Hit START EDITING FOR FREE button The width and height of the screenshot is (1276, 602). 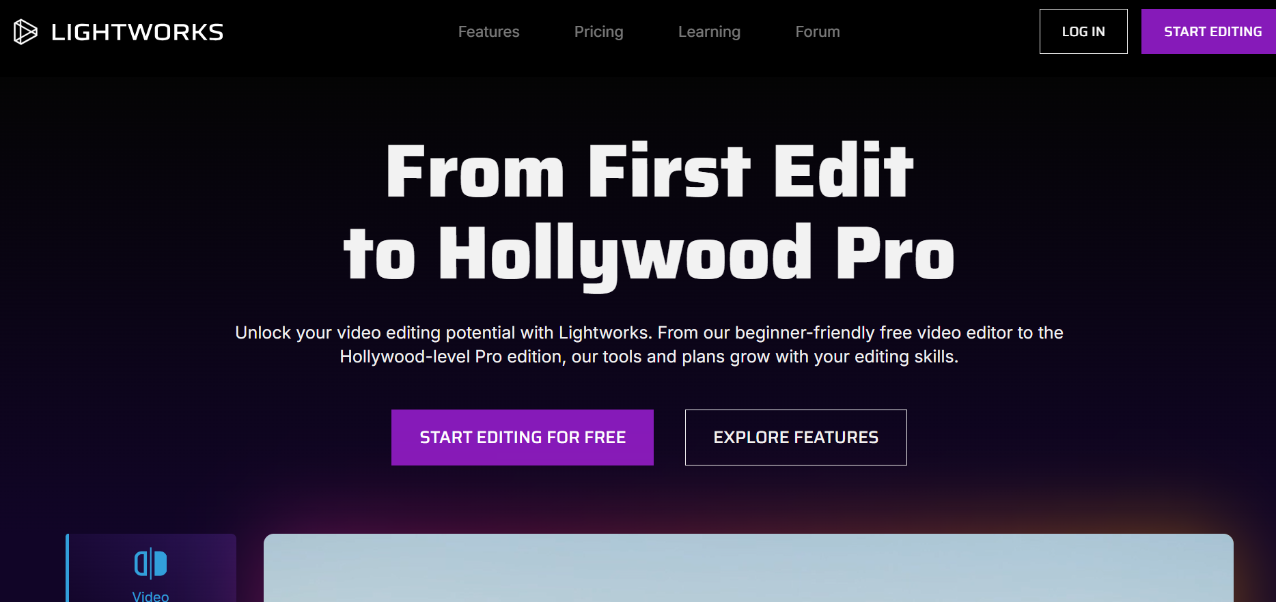522,438
